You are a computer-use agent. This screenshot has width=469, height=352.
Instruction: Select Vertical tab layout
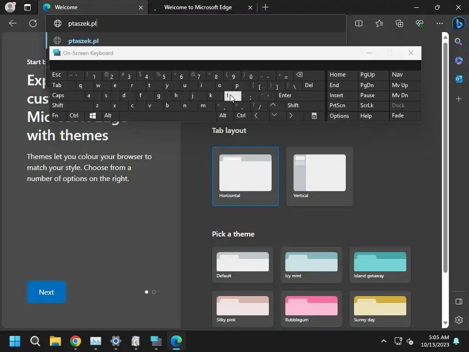click(319, 176)
